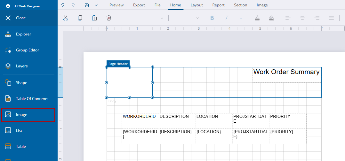The height and width of the screenshot is (161, 345).
Task: Select the Image tool in sidebar
Action: click(28, 115)
